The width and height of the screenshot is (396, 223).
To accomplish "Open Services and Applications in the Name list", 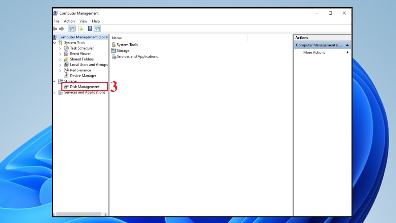I will tap(137, 56).
